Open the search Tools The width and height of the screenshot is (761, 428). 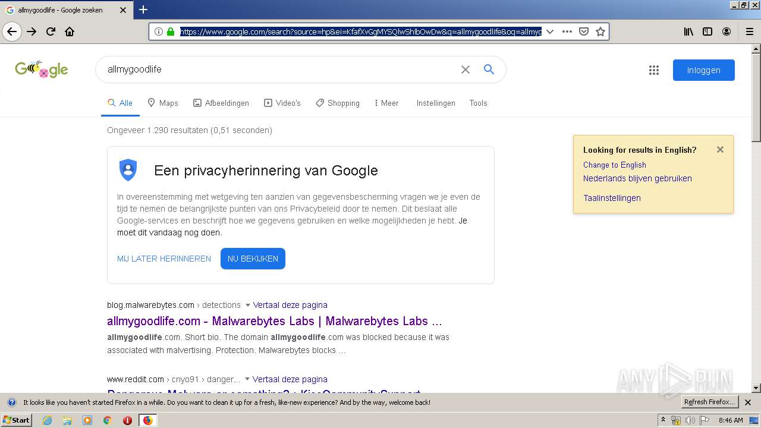point(478,103)
